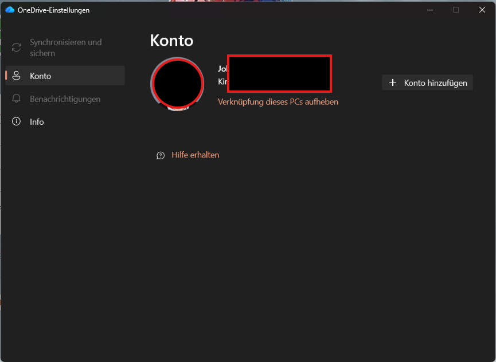Click the OneDrive-Einstellungen window title
496x362 pixels.
pyautogui.click(x=53, y=10)
